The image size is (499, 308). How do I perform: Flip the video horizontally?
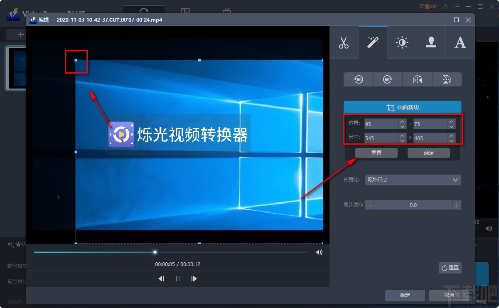(x=417, y=79)
